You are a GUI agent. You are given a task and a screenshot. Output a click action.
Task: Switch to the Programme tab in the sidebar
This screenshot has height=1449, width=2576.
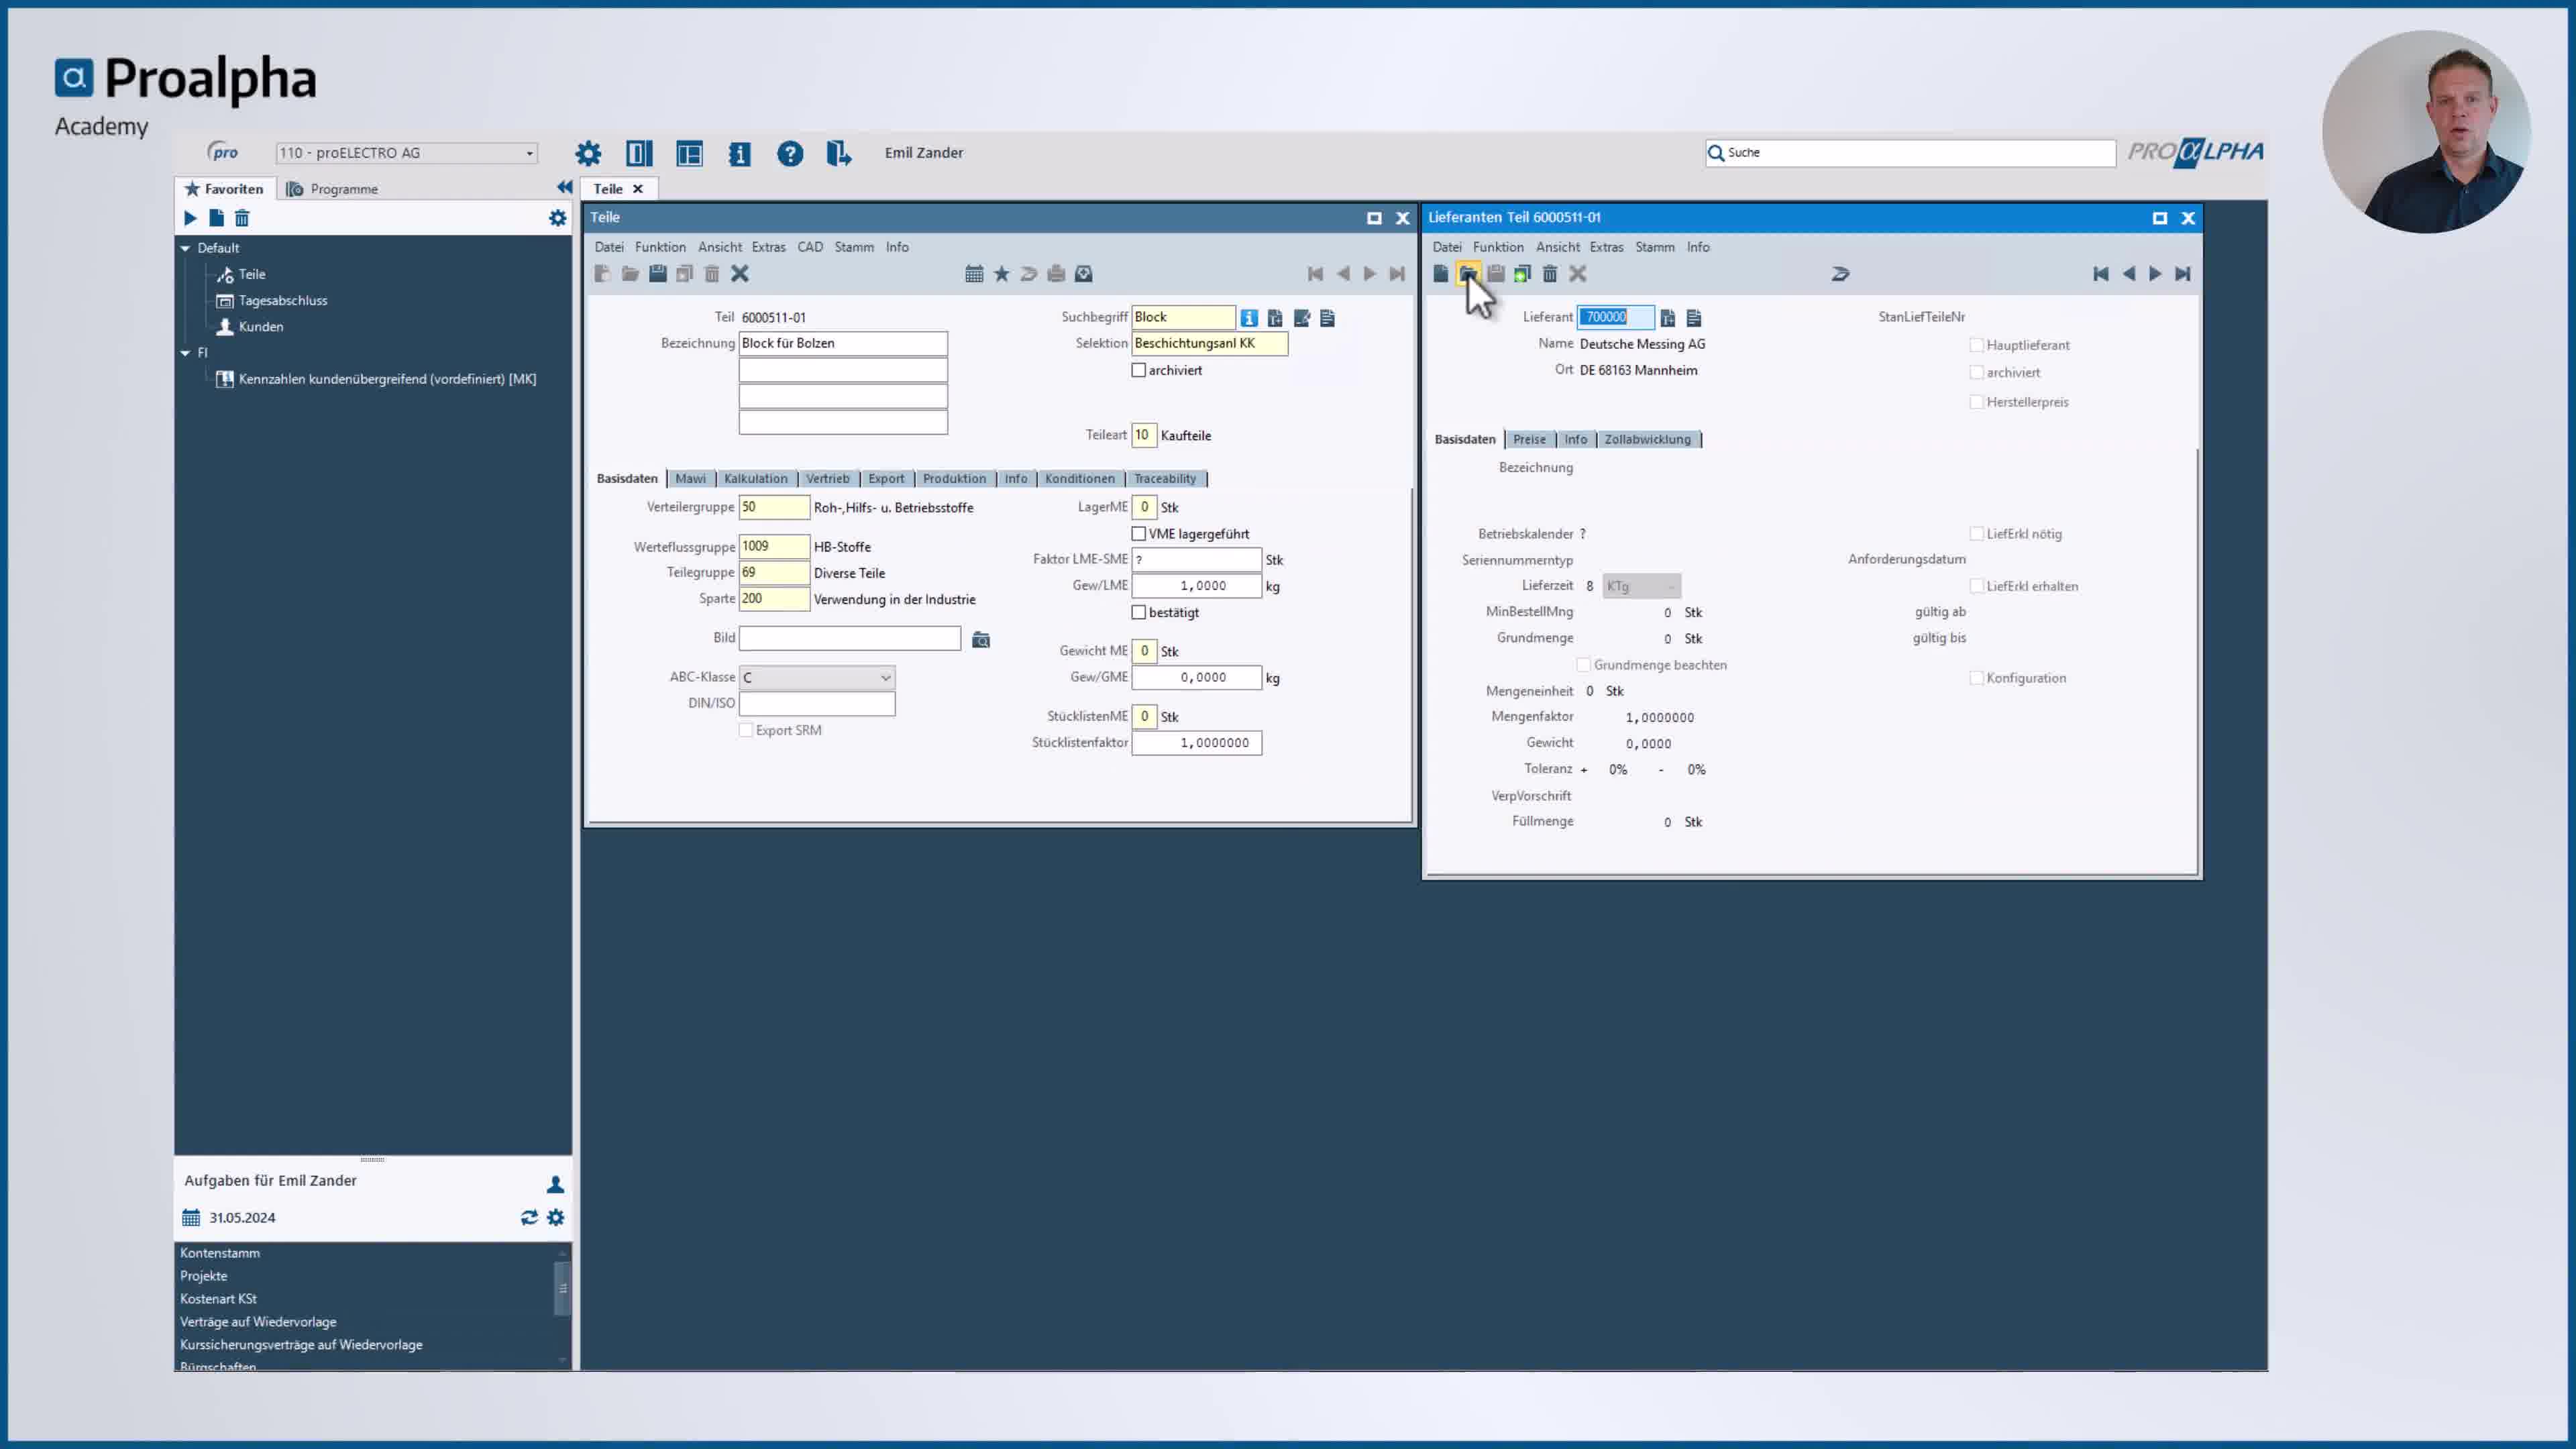coord(332,189)
